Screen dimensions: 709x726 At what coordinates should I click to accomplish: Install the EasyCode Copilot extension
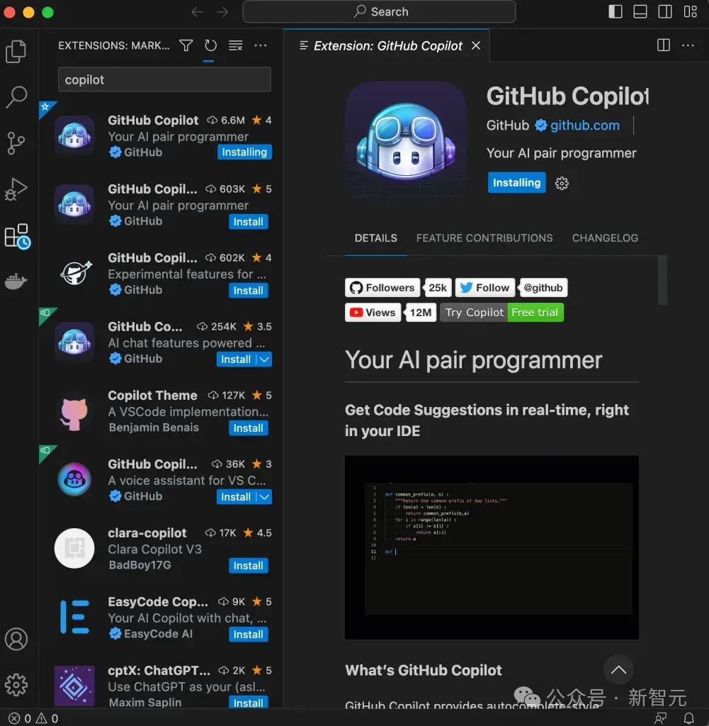(x=248, y=635)
